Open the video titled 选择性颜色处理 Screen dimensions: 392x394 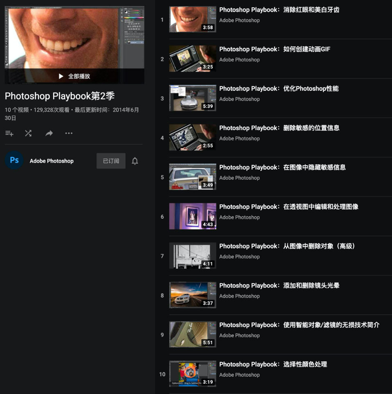[x=273, y=365]
